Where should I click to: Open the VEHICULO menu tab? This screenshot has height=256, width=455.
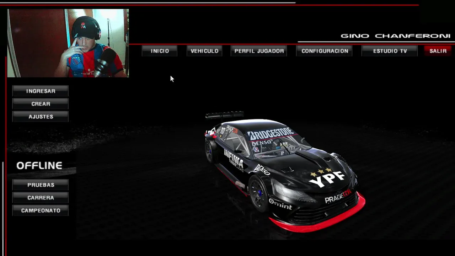pos(204,51)
